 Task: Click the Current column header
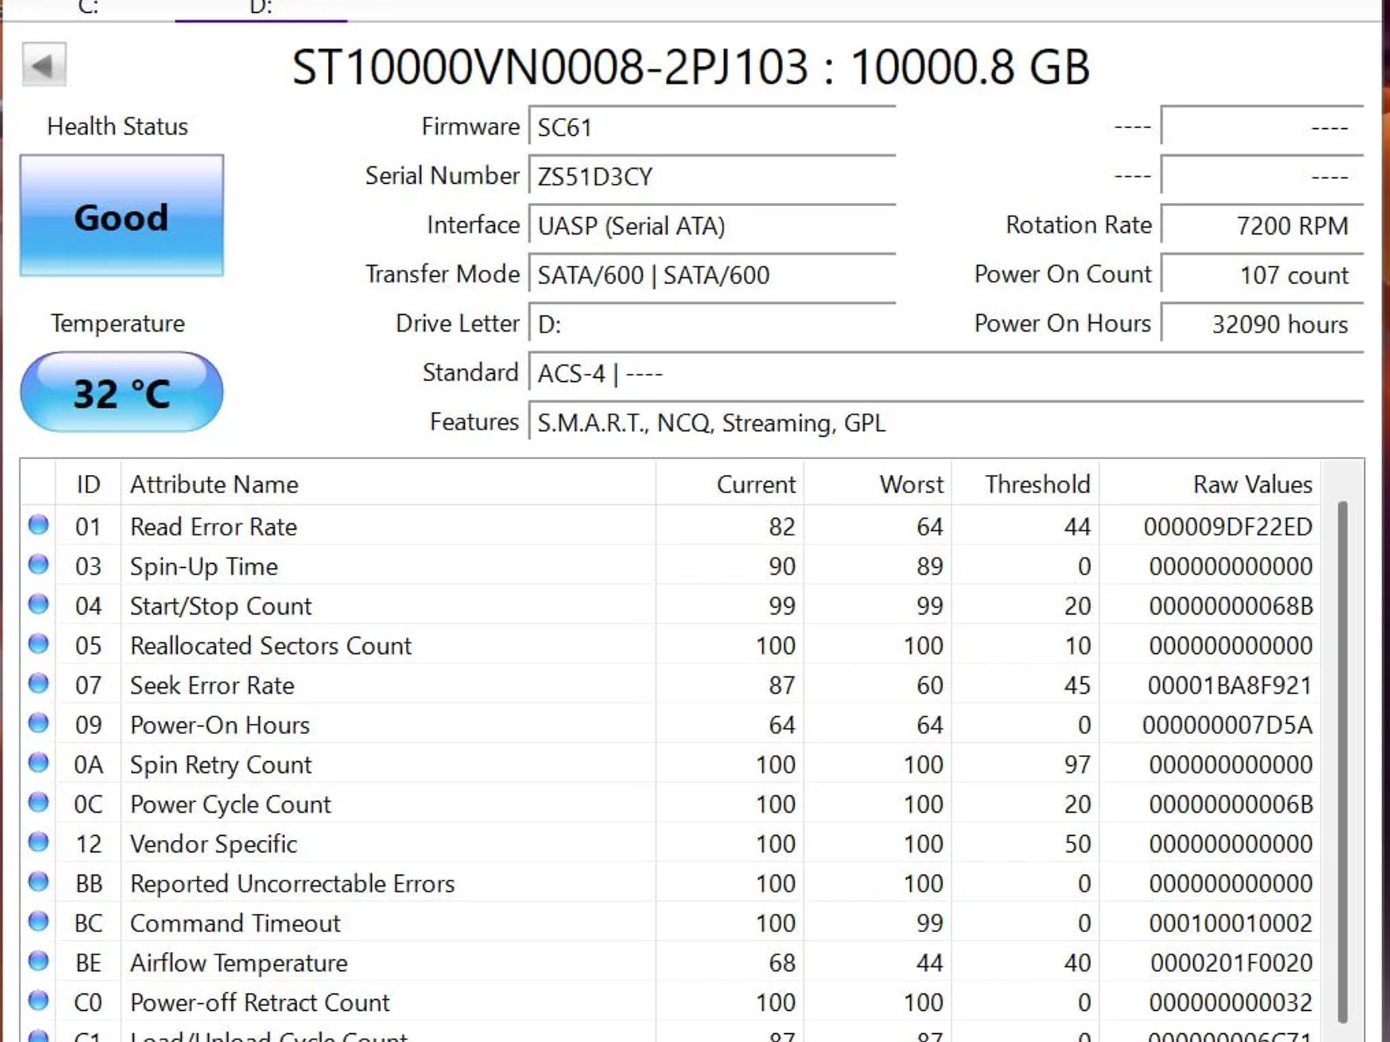(x=730, y=484)
